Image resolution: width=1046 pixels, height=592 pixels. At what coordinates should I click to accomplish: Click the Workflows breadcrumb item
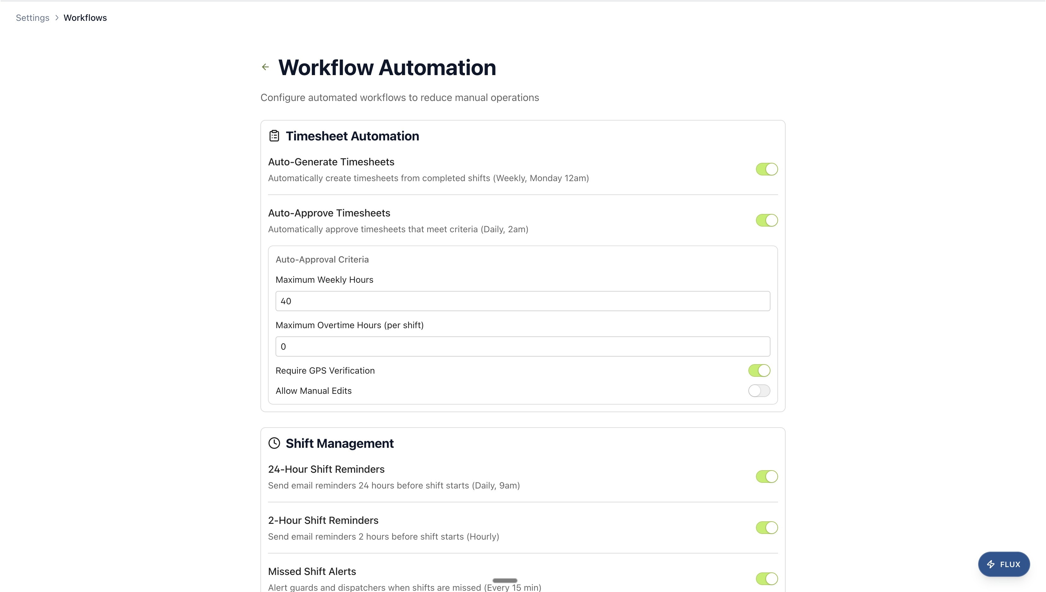[85, 18]
